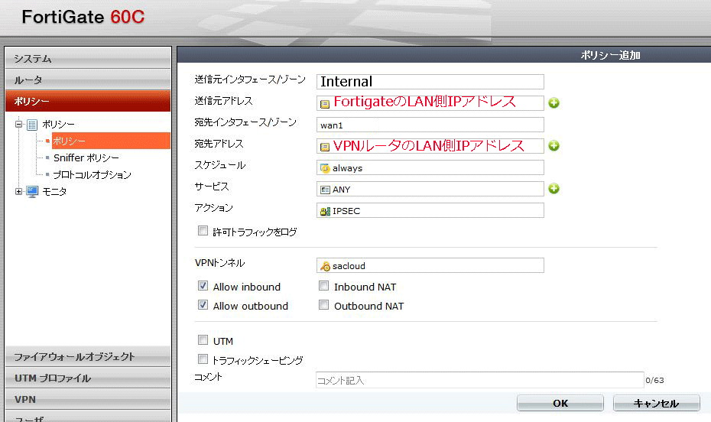Click the monitor icon next to モニタ
The width and height of the screenshot is (711, 422).
pyautogui.click(x=32, y=192)
